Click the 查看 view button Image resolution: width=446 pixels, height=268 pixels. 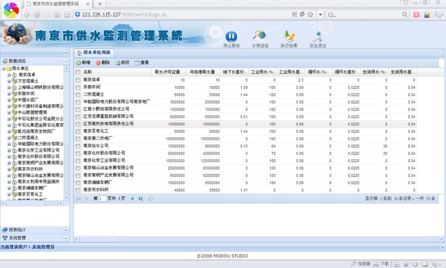(x=142, y=63)
